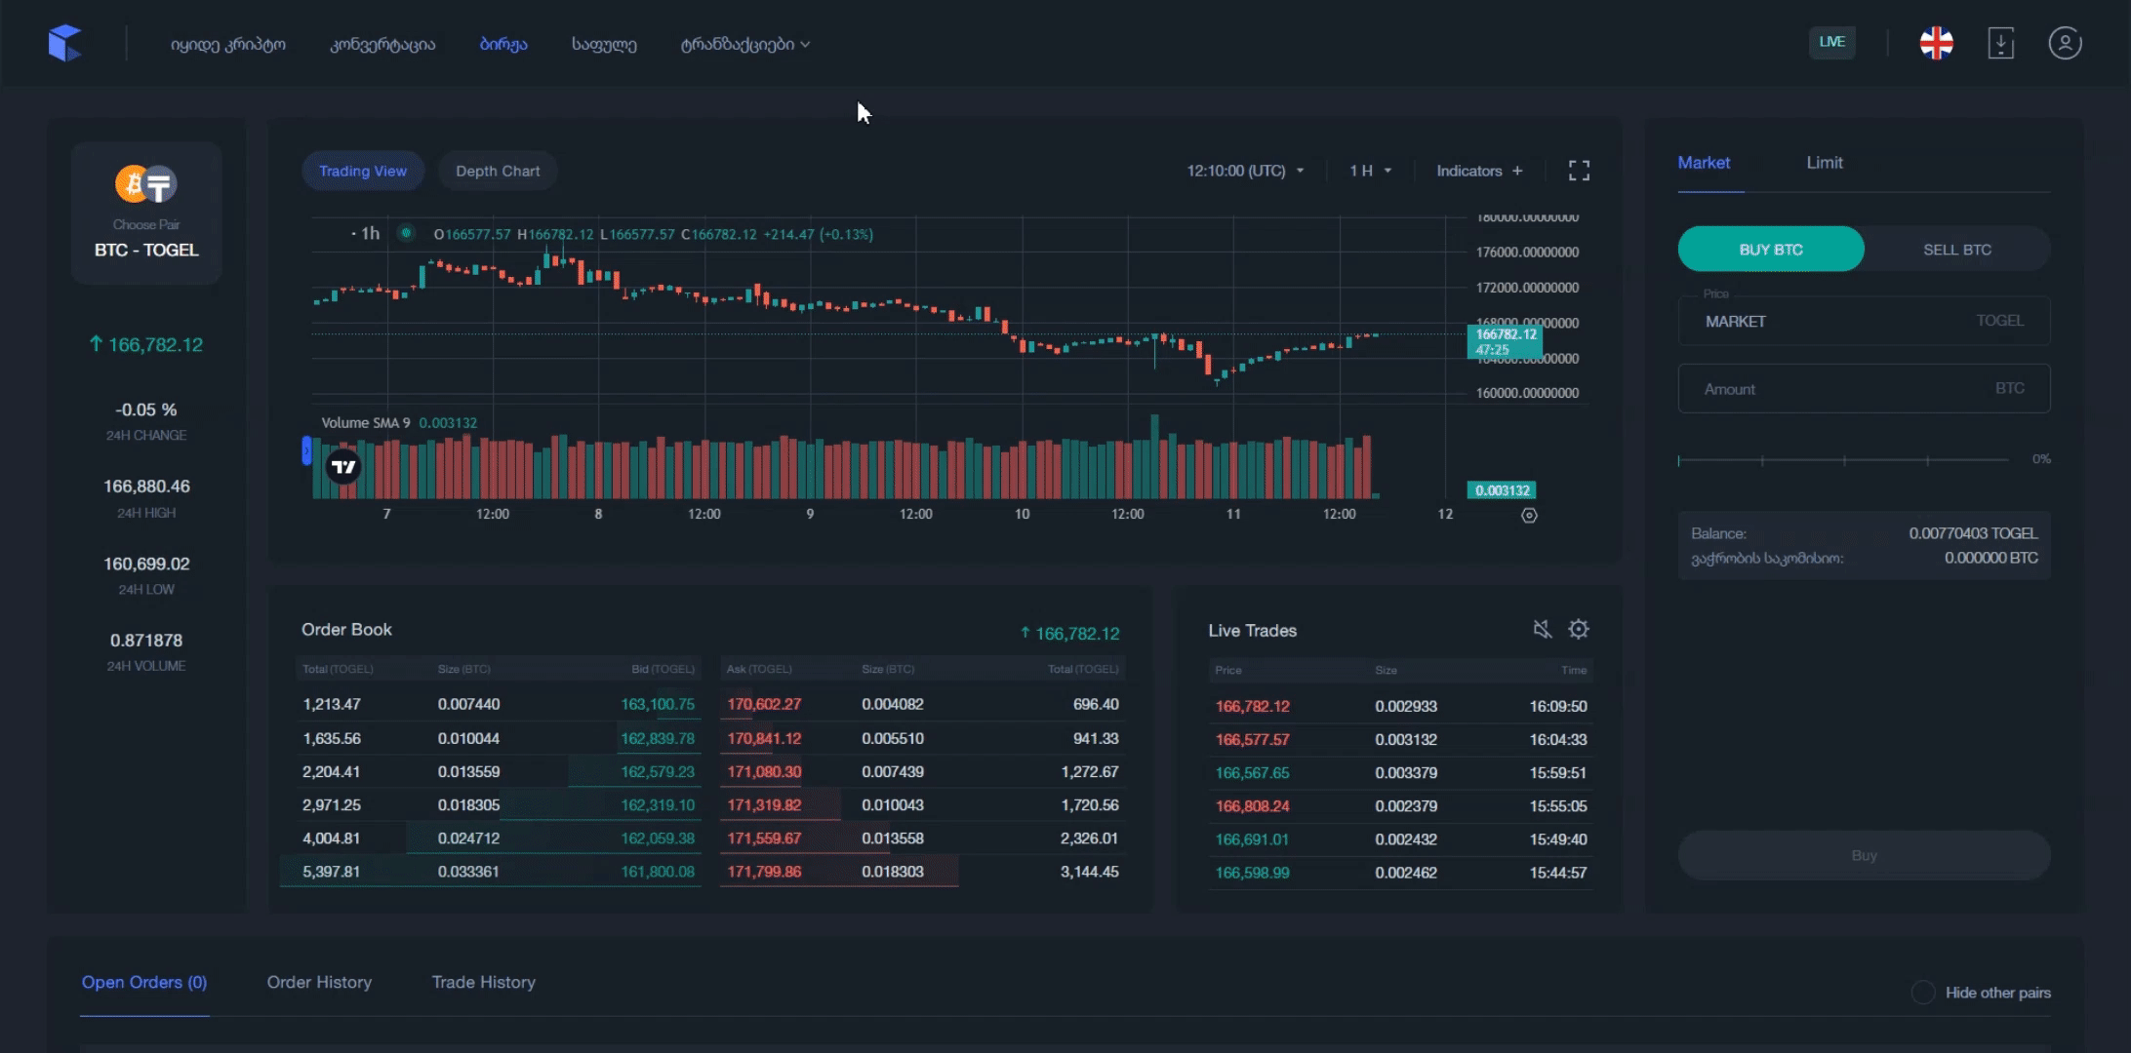The width and height of the screenshot is (2131, 1053).
Task: Click the exchange cube logo icon
Action: click(64, 44)
